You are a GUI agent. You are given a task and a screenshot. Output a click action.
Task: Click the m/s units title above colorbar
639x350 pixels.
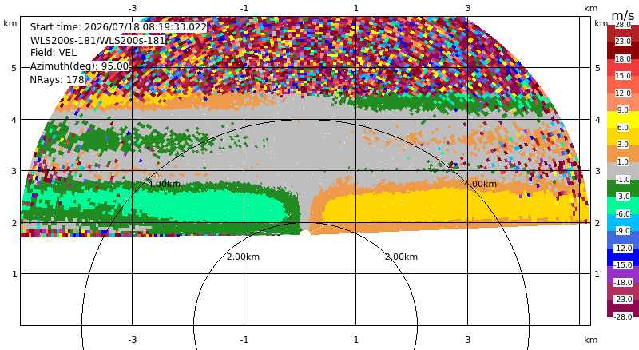(623, 15)
